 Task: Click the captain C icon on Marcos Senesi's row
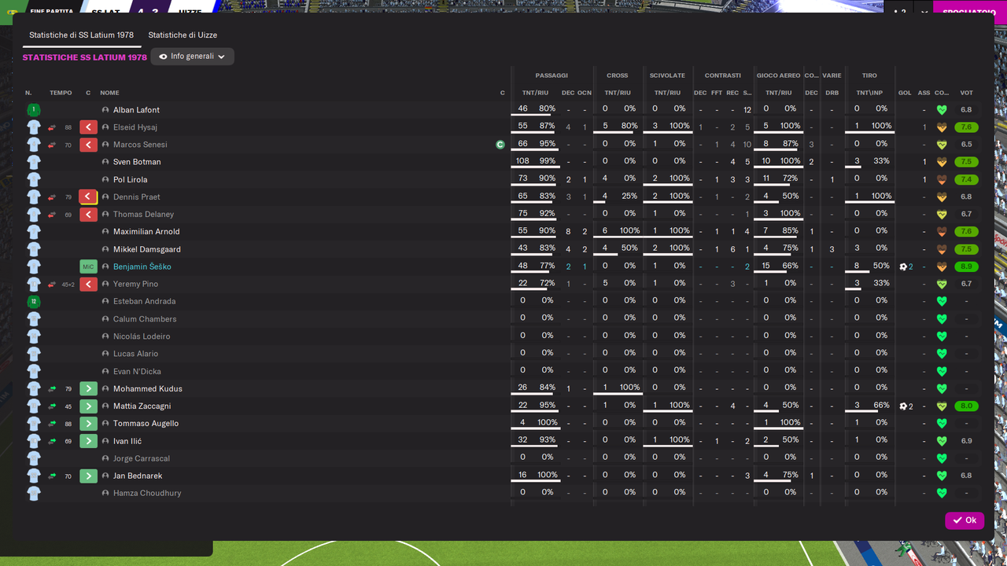(500, 145)
